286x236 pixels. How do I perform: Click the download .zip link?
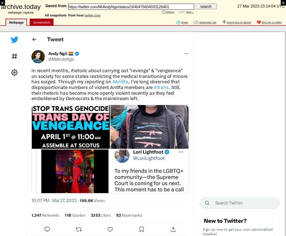[208, 22]
